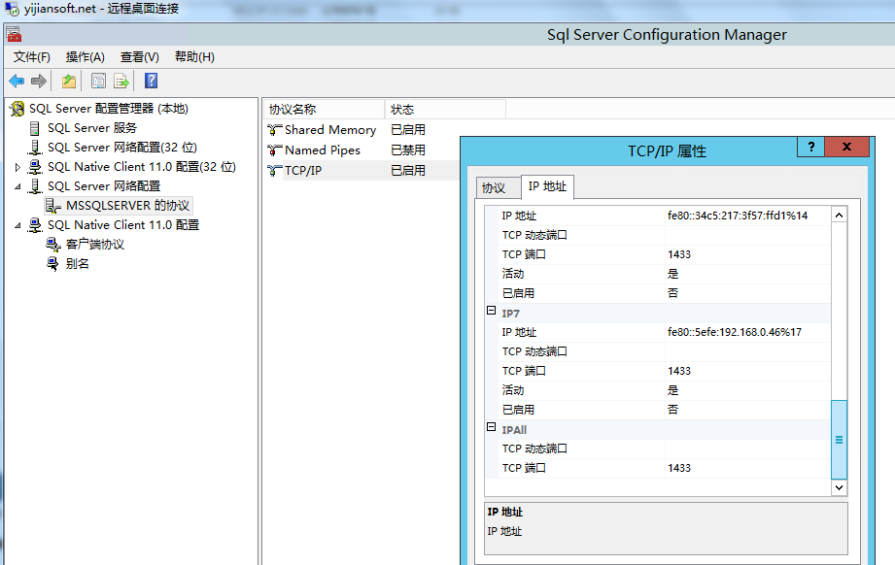Click the Export list toolbar icon

pos(121,81)
